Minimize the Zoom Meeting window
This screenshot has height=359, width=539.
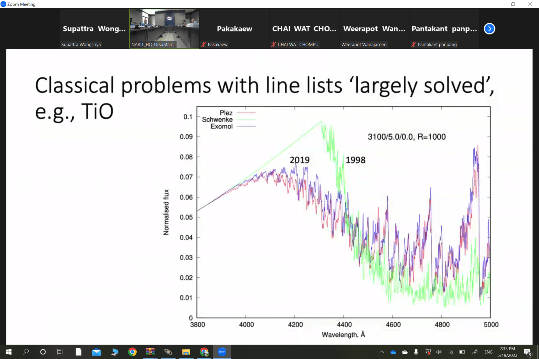coord(497,4)
